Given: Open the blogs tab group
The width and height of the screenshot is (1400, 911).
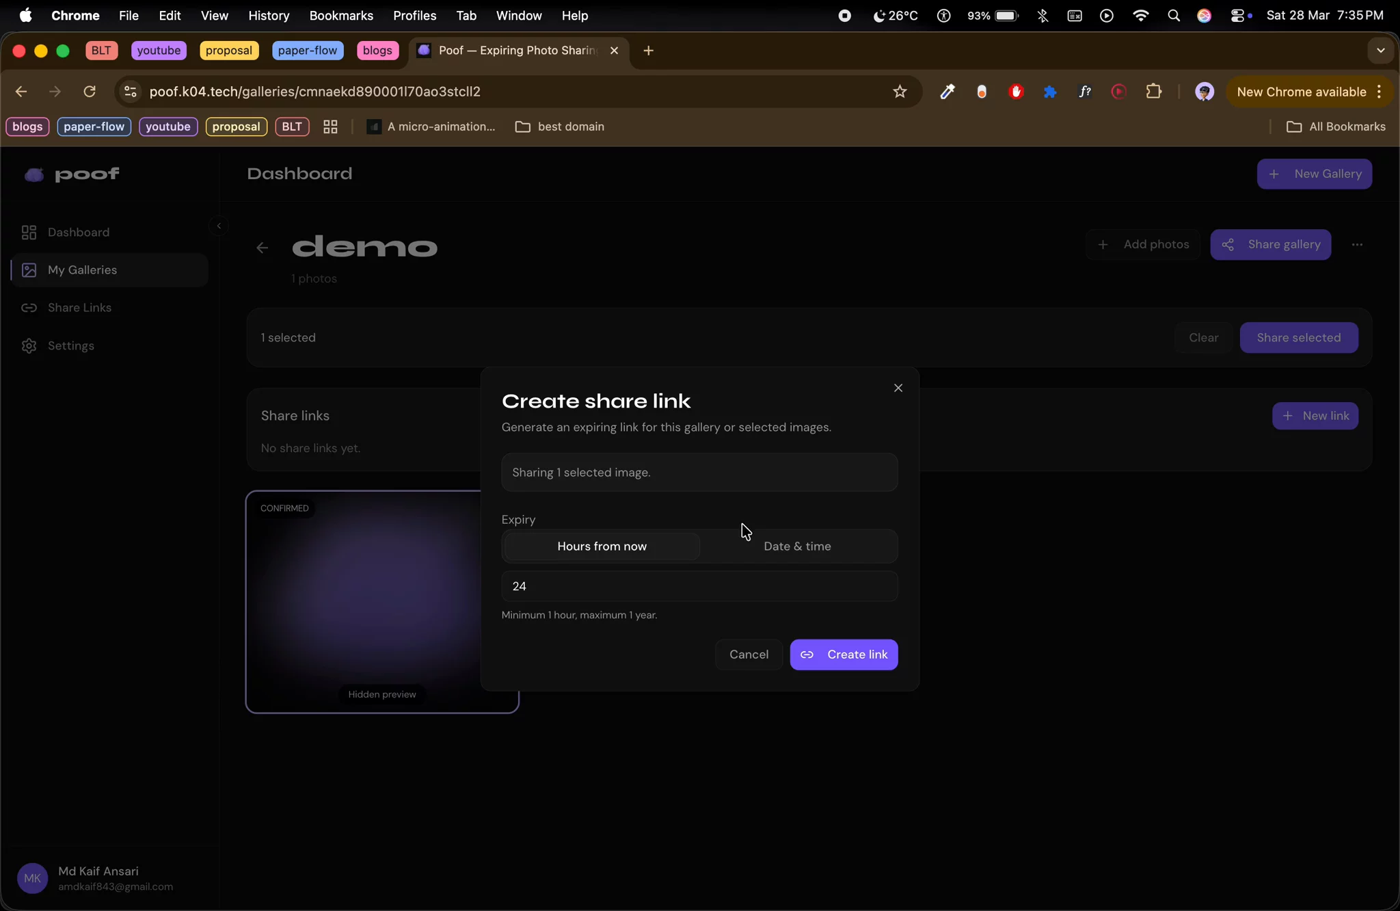Looking at the screenshot, I should coord(377,51).
